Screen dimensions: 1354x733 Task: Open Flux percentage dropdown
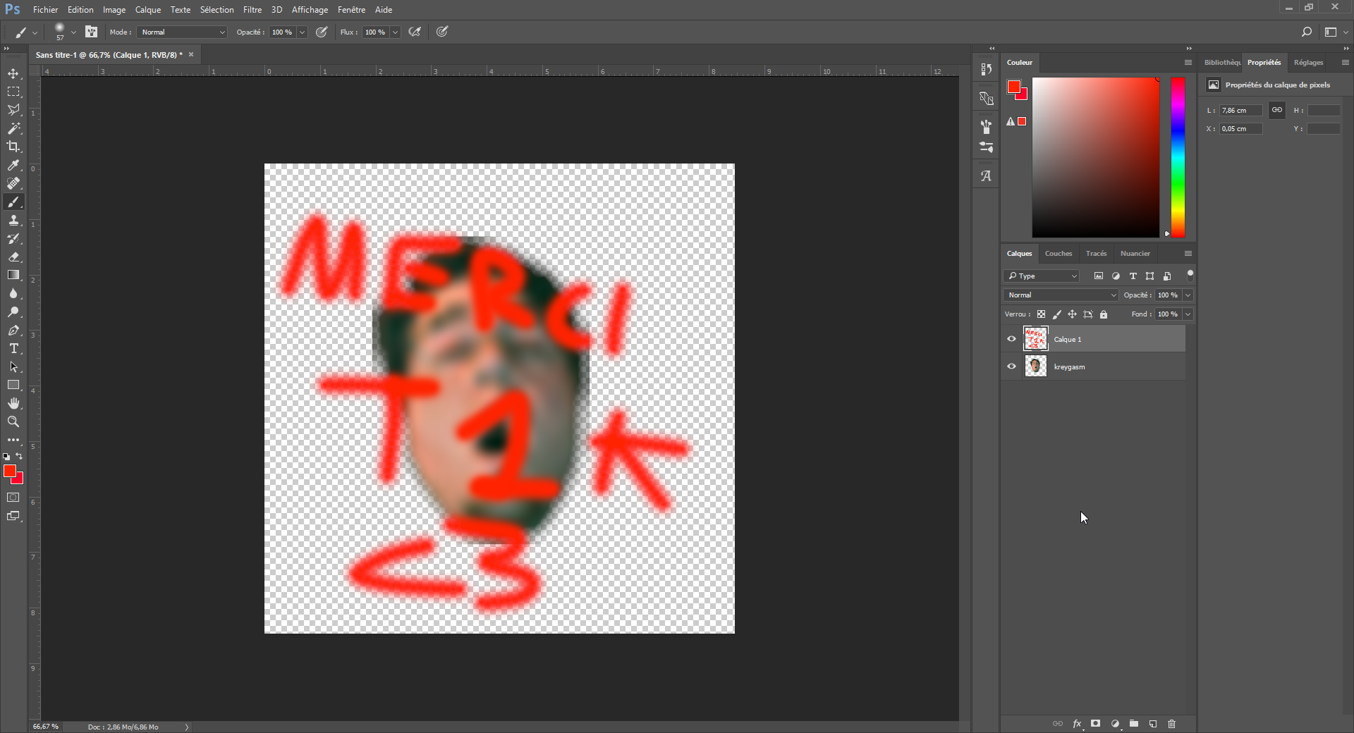396,32
